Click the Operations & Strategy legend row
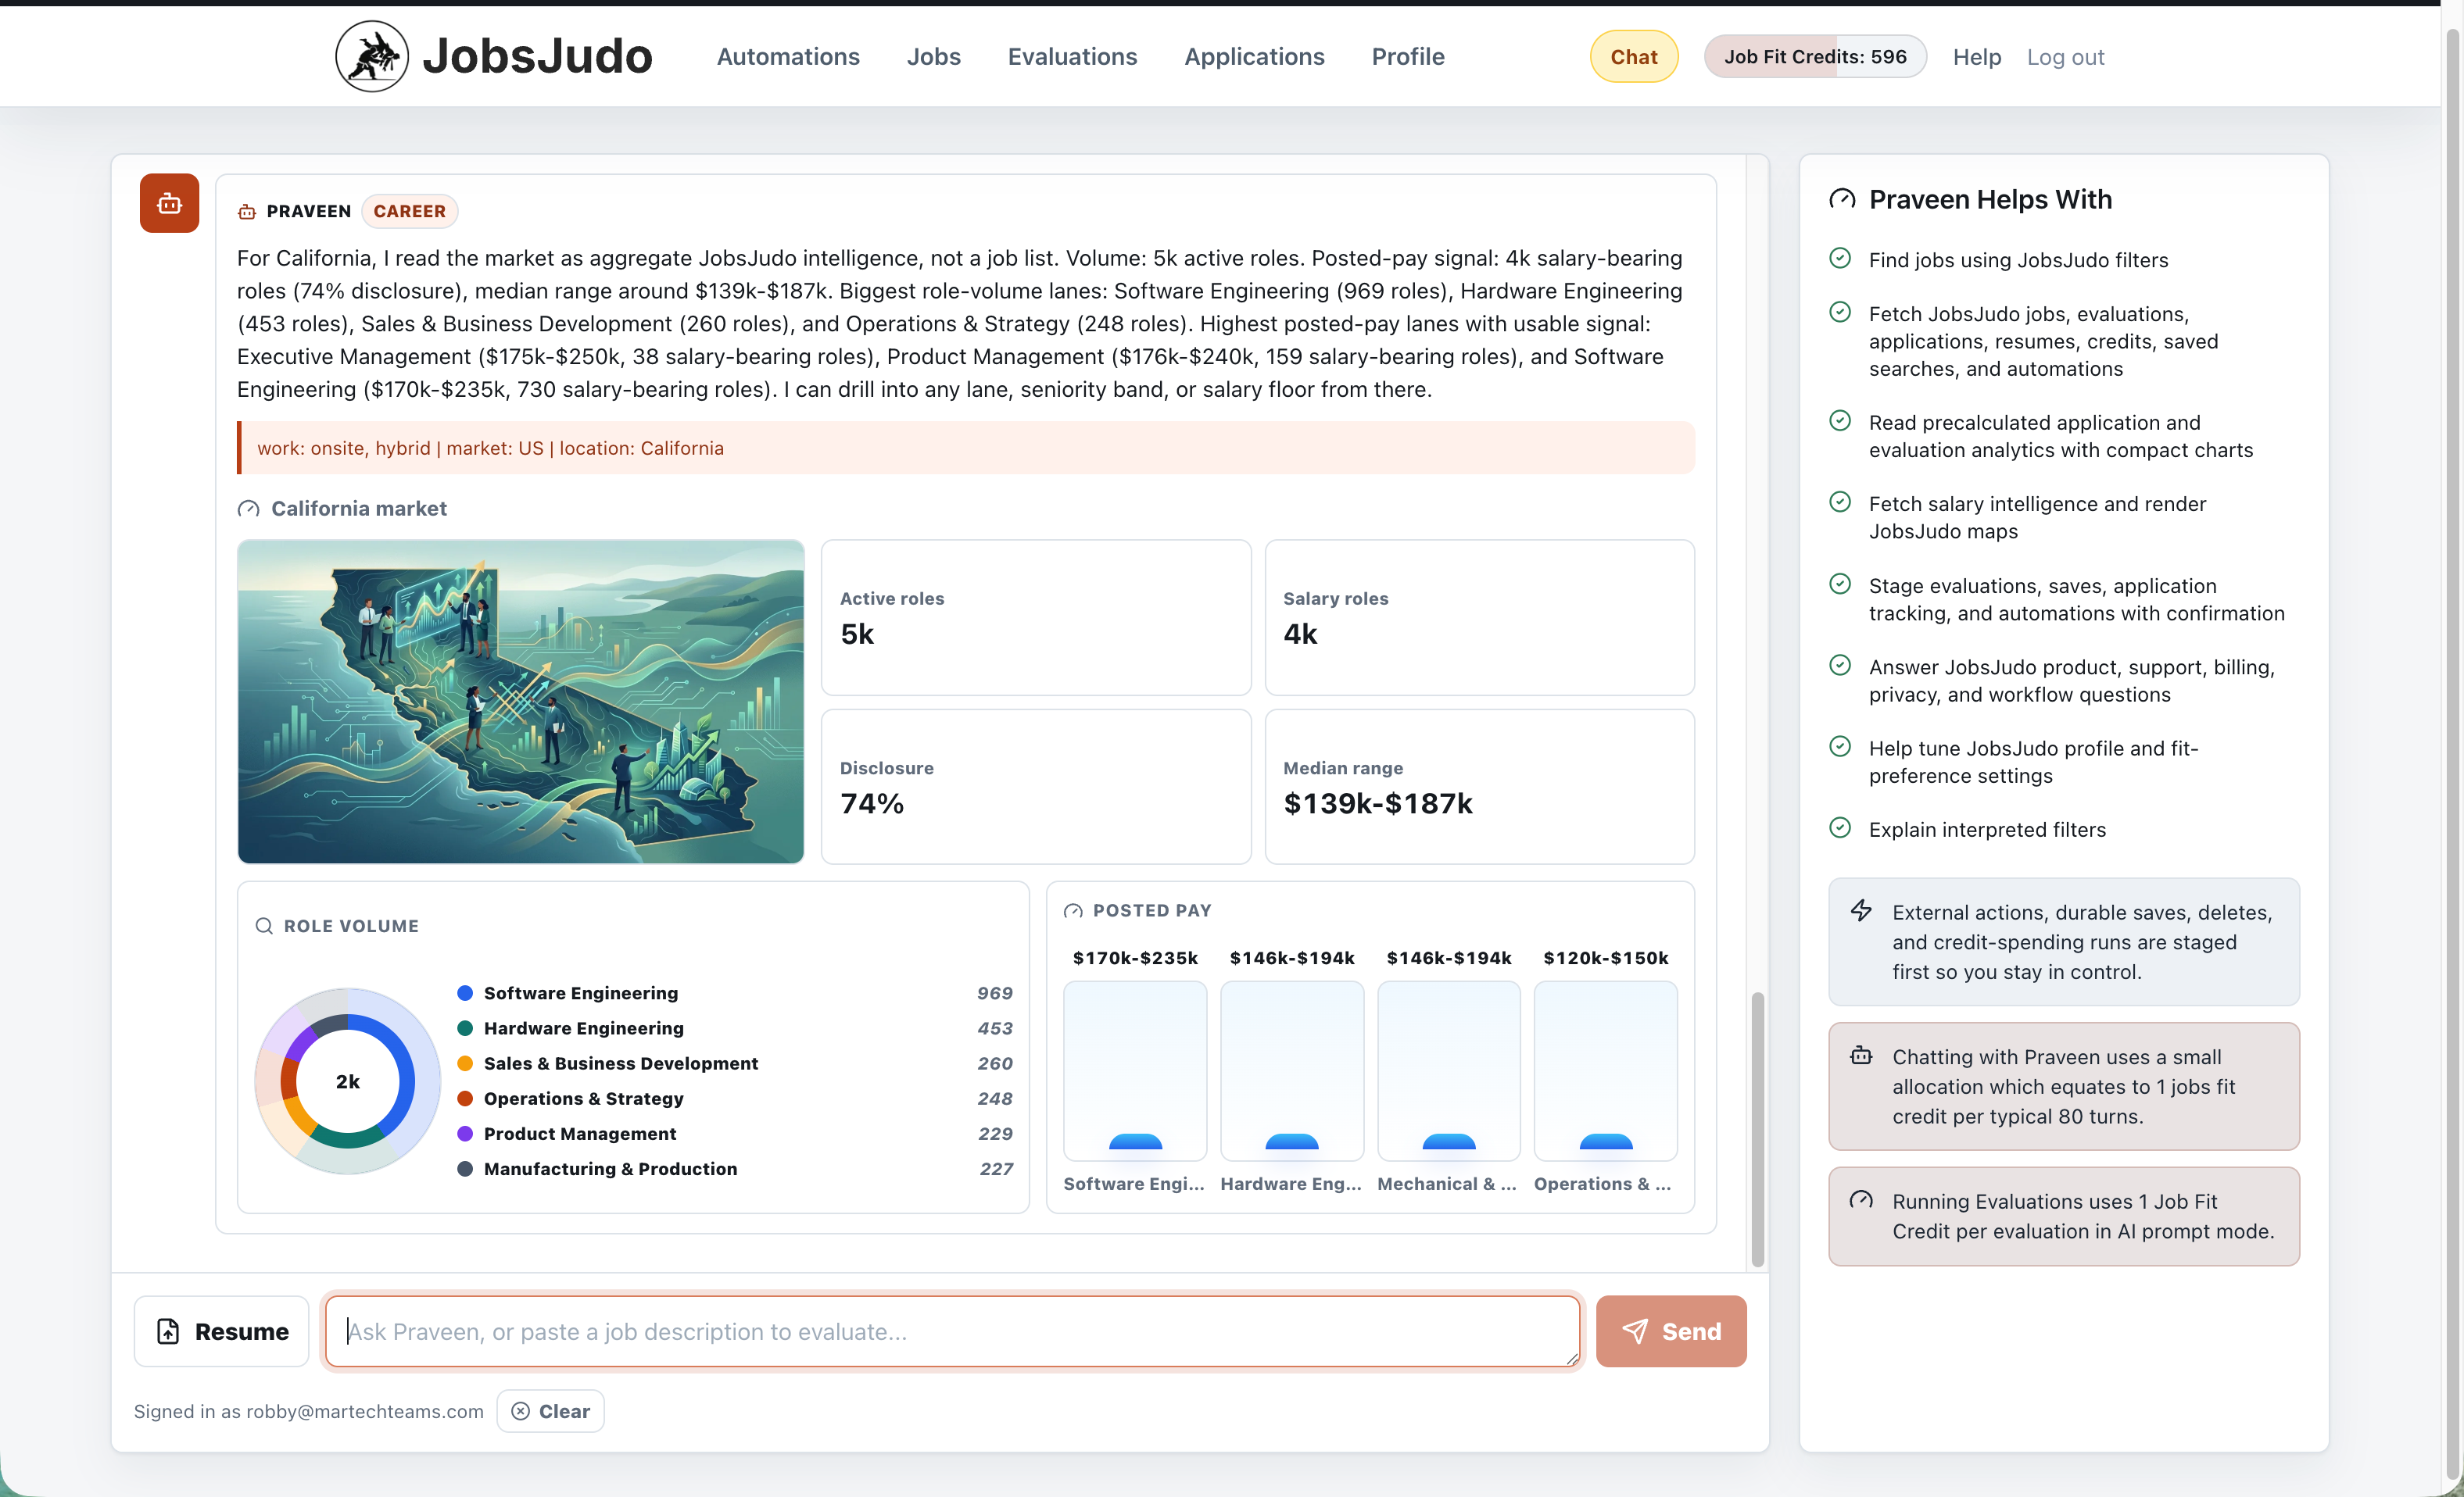 (x=735, y=1099)
